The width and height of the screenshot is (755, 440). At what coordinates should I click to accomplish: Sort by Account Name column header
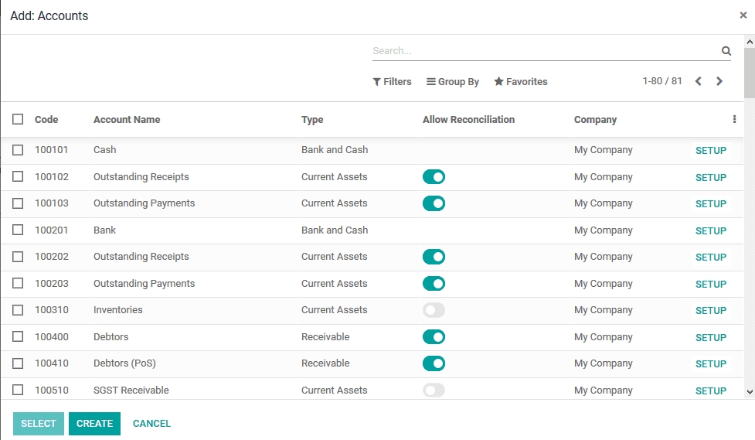pyautogui.click(x=127, y=120)
